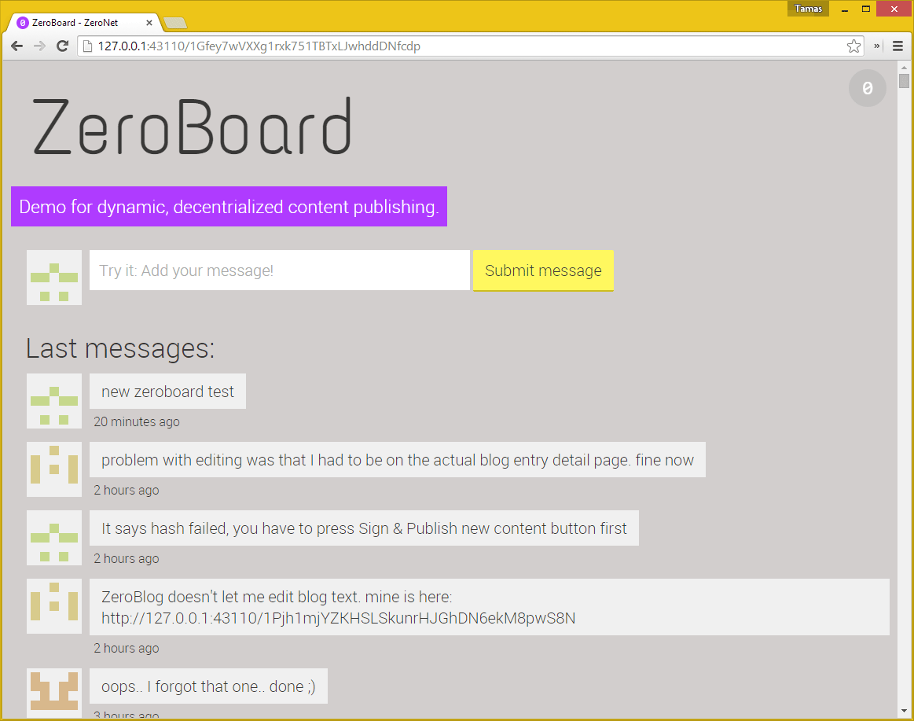Image resolution: width=914 pixels, height=721 pixels.
Task: Click the avatar beside 'oops.. I forgot' message
Action: point(54,693)
